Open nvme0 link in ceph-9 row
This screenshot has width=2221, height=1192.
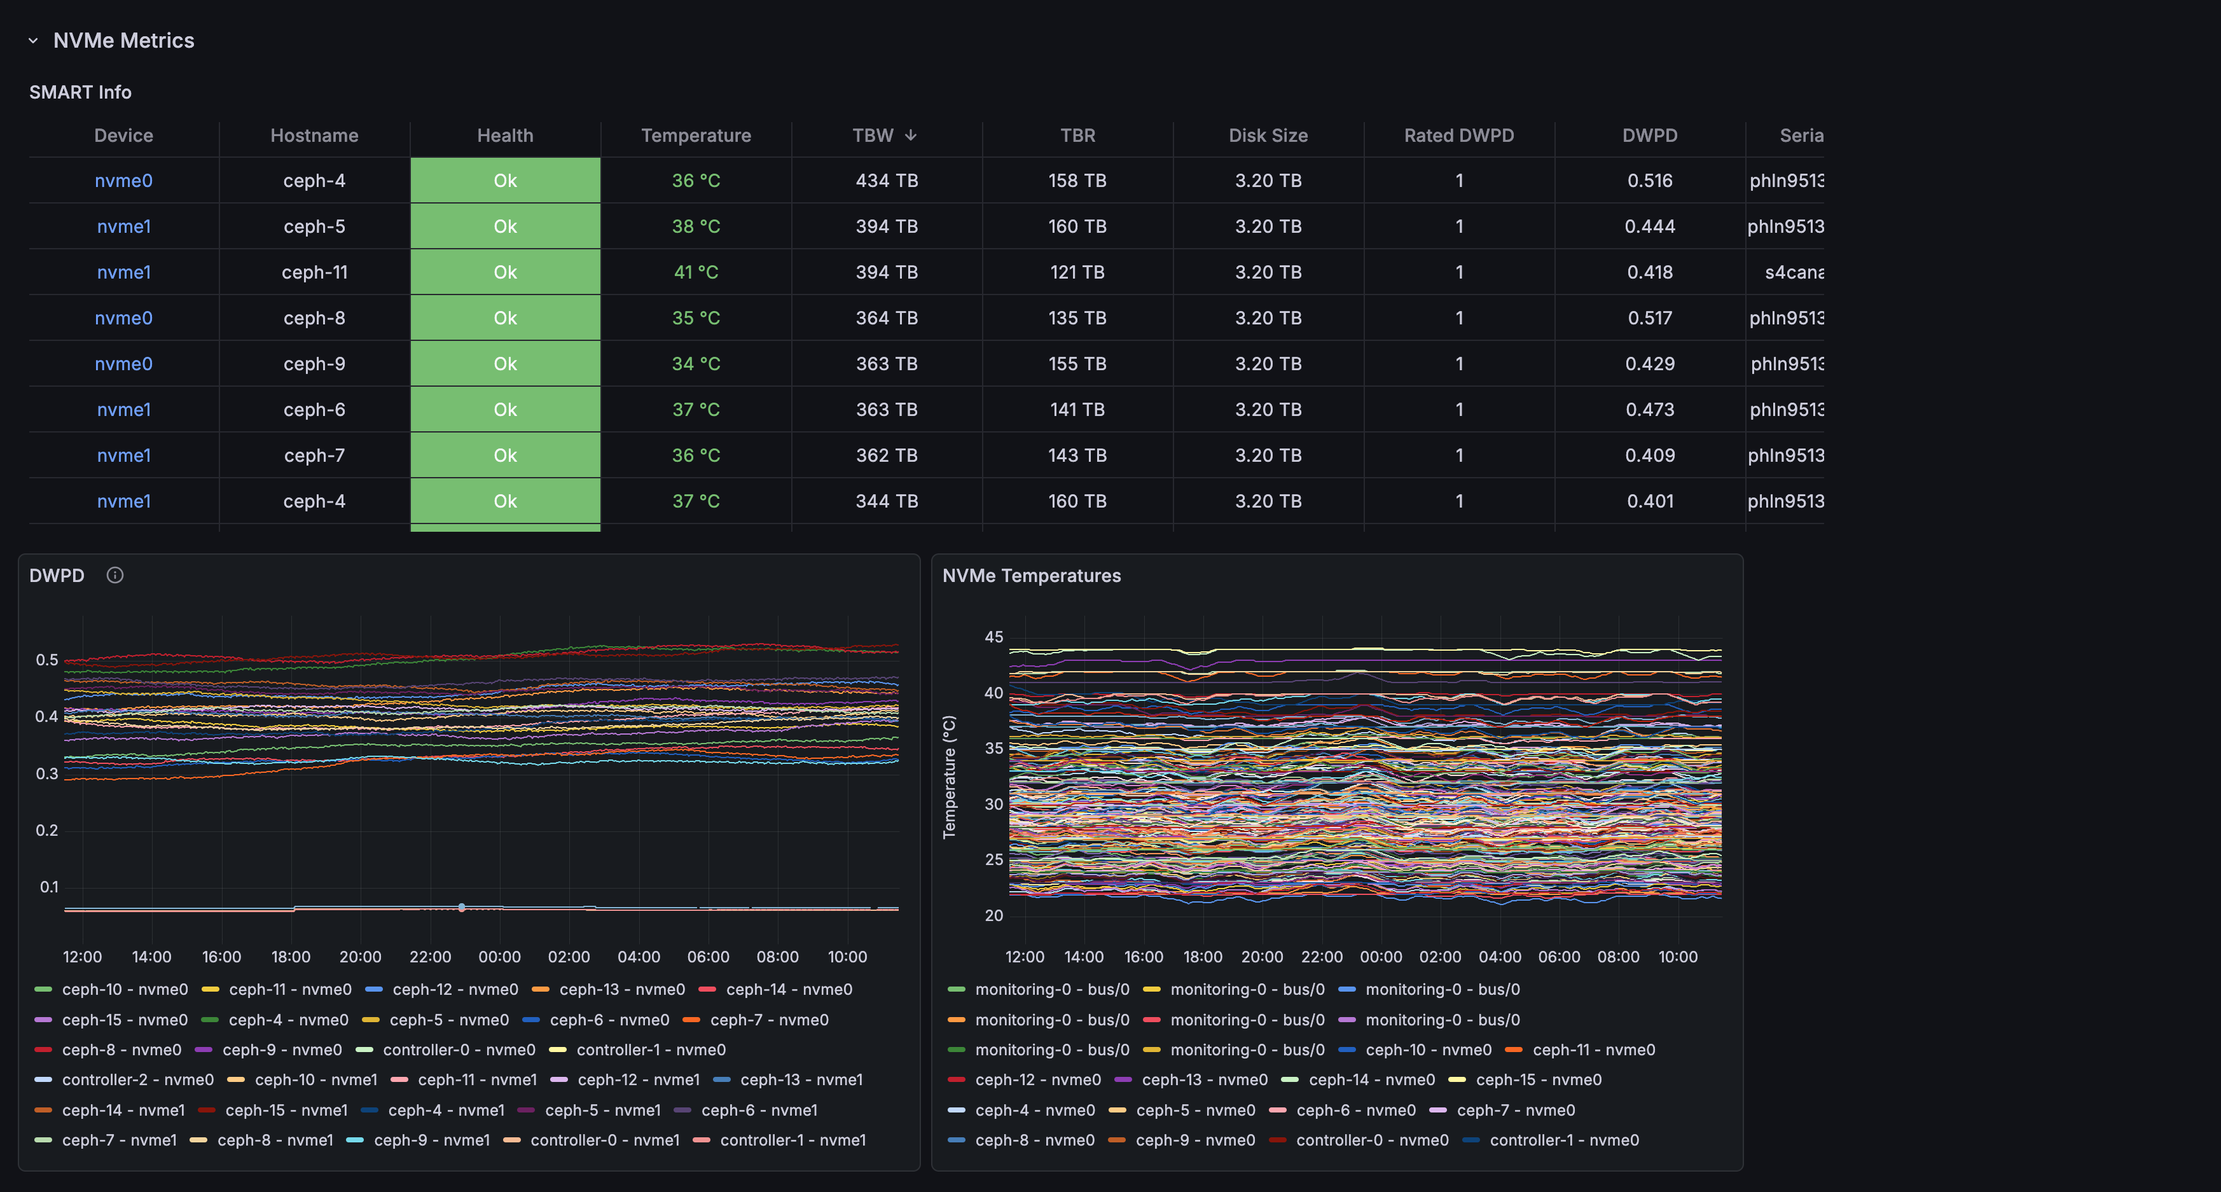123,363
